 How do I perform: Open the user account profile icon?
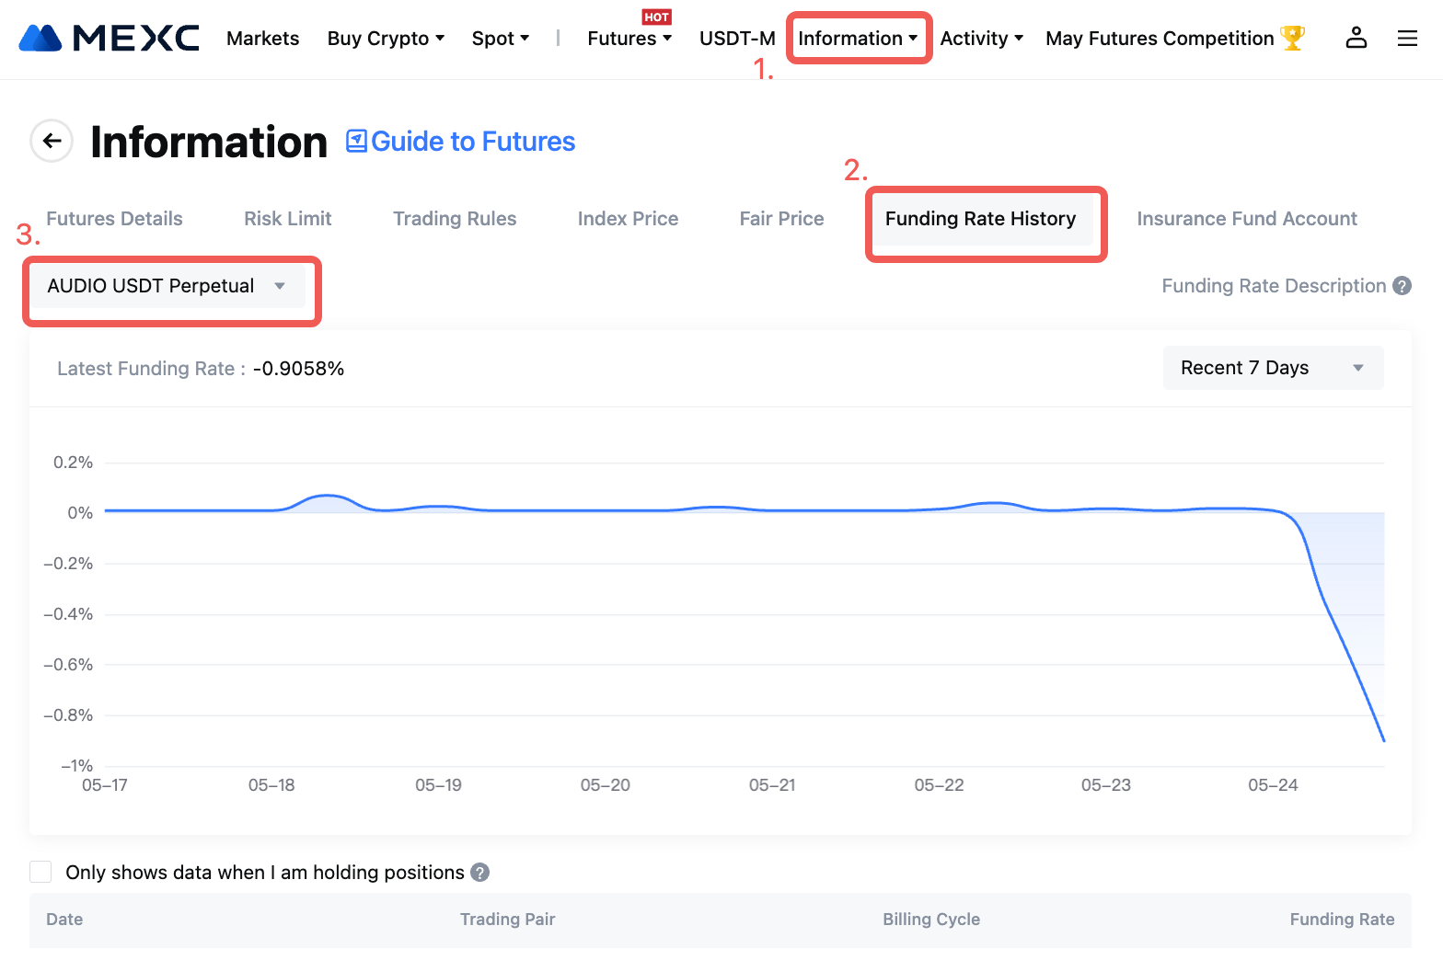click(1356, 38)
